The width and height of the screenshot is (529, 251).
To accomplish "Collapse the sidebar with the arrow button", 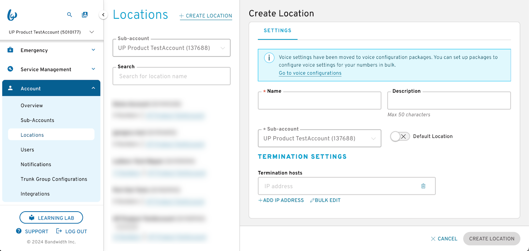I will point(103,15).
